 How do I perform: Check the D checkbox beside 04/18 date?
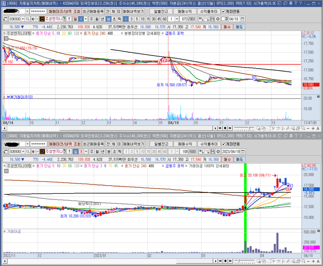[223, 19]
